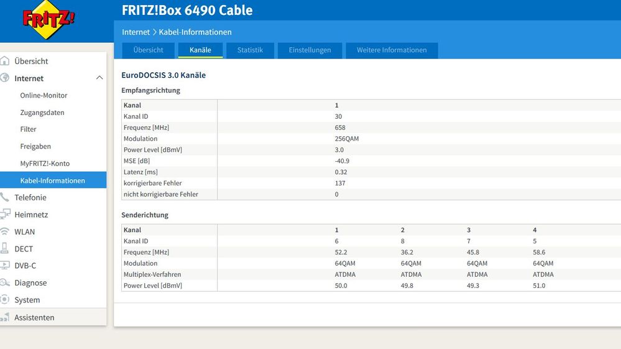Click upstream frequency 36.2
The width and height of the screenshot is (621, 349).
[x=407, y=252]
